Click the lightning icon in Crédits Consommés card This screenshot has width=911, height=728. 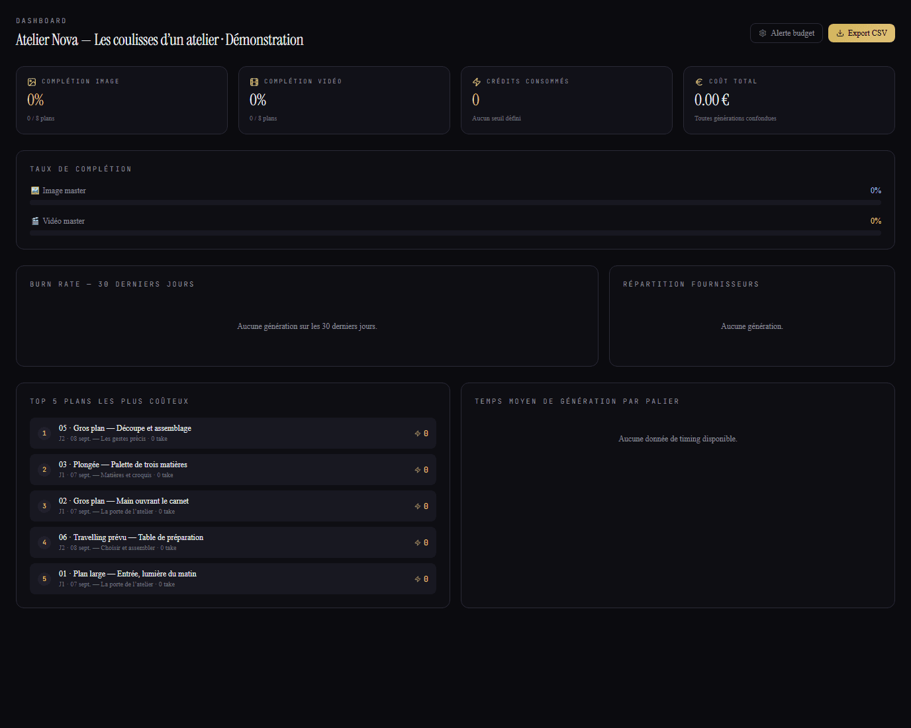pos(477,82)
